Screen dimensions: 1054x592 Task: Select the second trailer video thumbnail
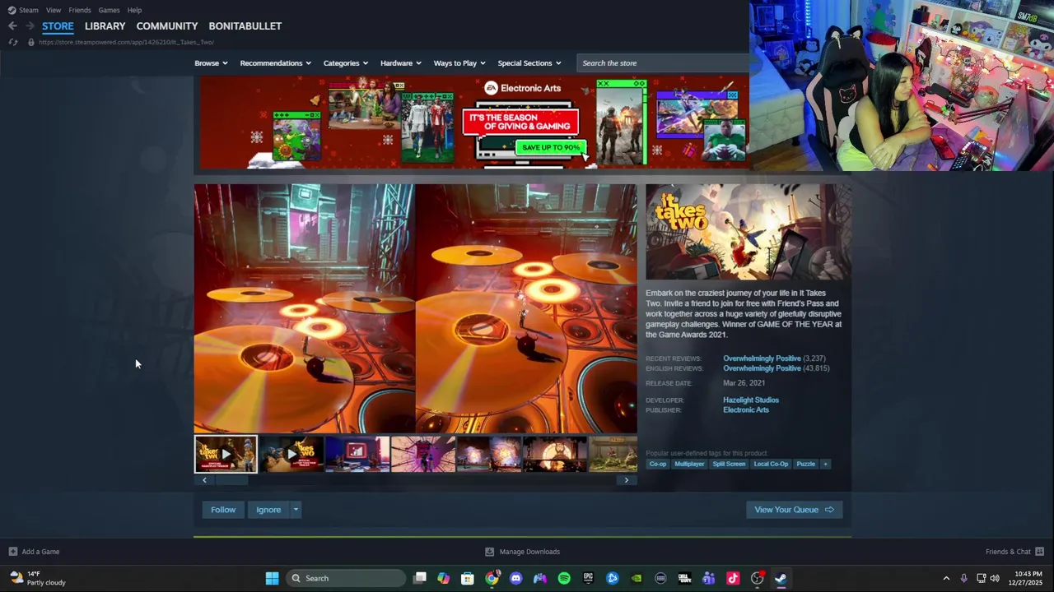(x=291, y=454)
